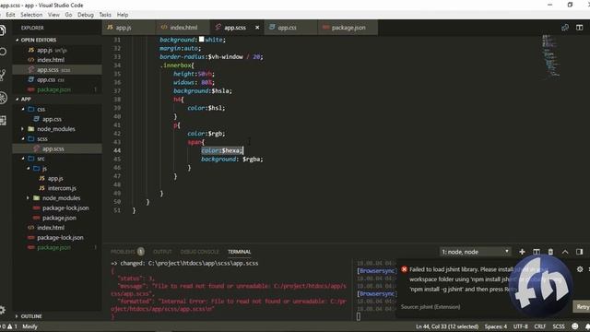This screenshot has height=332, width=590.
Task: Open app.css in Open Editors list
Action: [57, 80]
